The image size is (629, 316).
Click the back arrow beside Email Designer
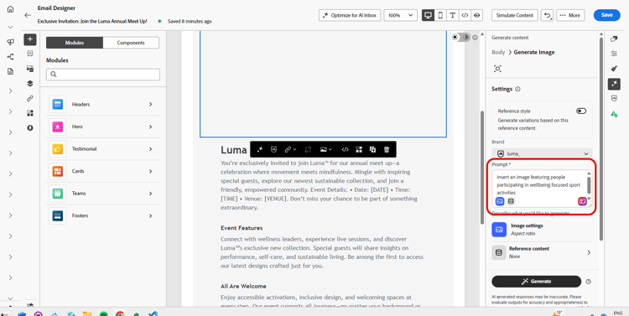pos(28,15)
